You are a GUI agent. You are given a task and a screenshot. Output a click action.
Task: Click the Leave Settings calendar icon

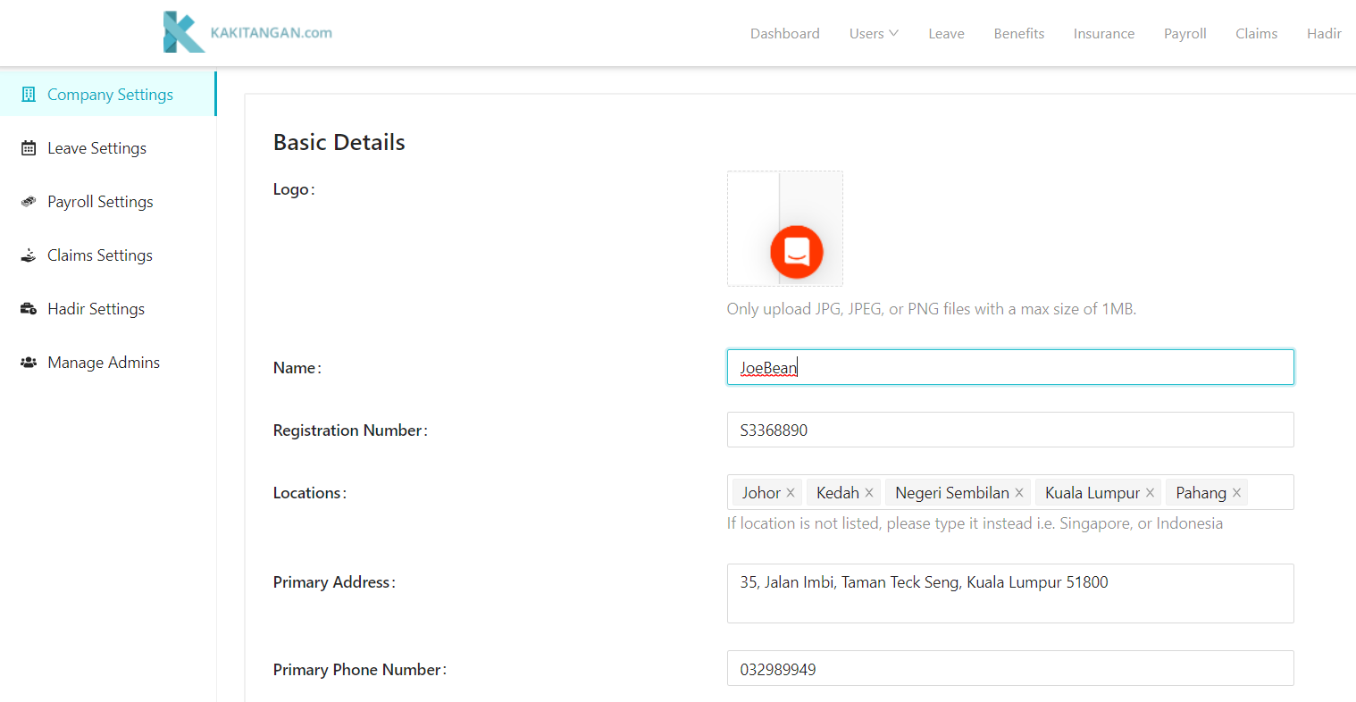click(29, 148)
